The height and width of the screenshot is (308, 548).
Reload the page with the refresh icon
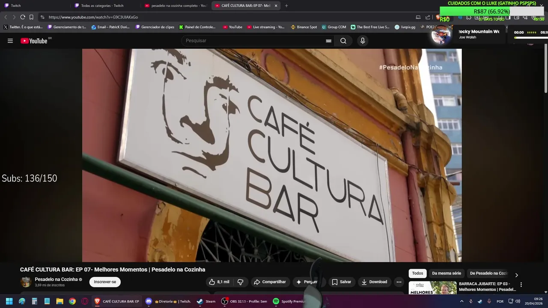23,17
